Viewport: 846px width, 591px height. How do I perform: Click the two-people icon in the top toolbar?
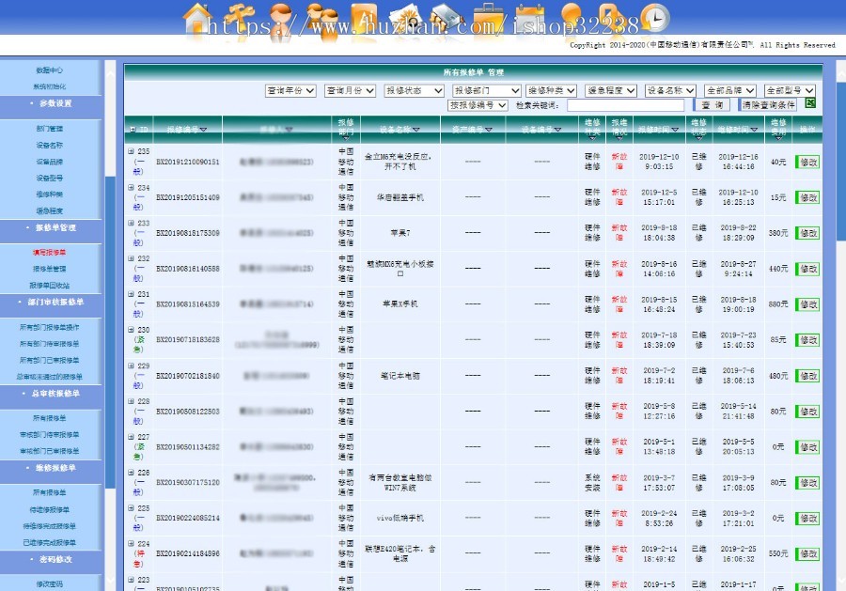tap(324, 17)
